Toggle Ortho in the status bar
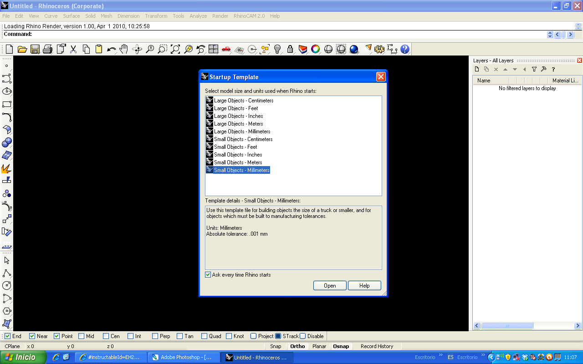583x364 pixels. point(297,346)
